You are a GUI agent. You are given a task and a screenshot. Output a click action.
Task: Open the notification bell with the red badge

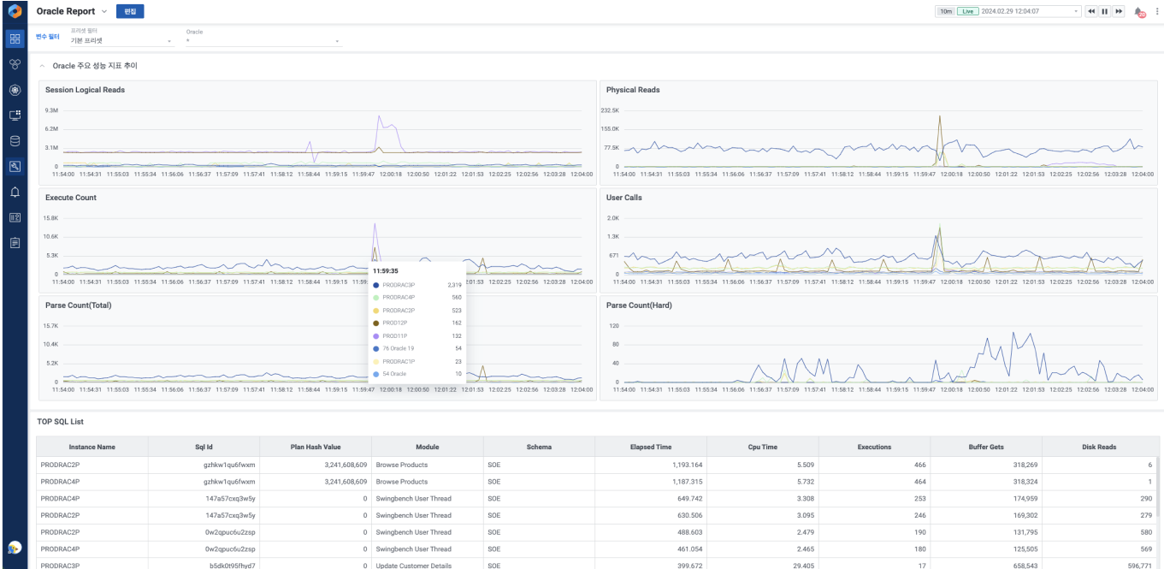click(x=1139, y=12)
